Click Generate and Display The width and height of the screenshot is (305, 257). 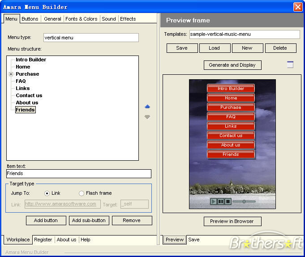pyautogui.click(x=232, y=65)
